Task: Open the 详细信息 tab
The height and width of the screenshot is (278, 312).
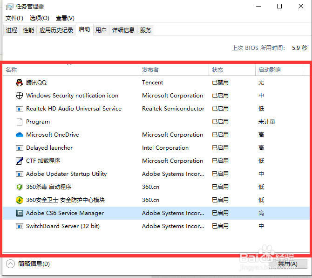Action: [123, 30]
